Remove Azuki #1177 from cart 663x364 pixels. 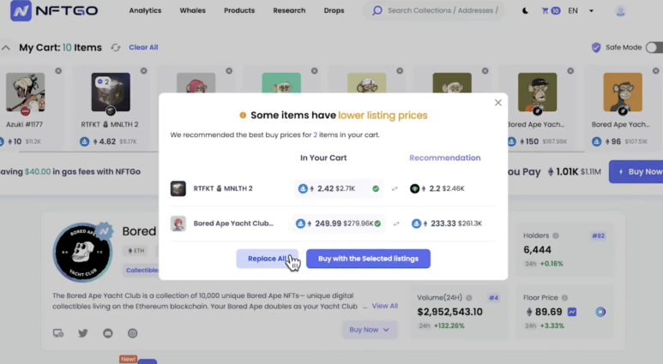coord(58,71)
